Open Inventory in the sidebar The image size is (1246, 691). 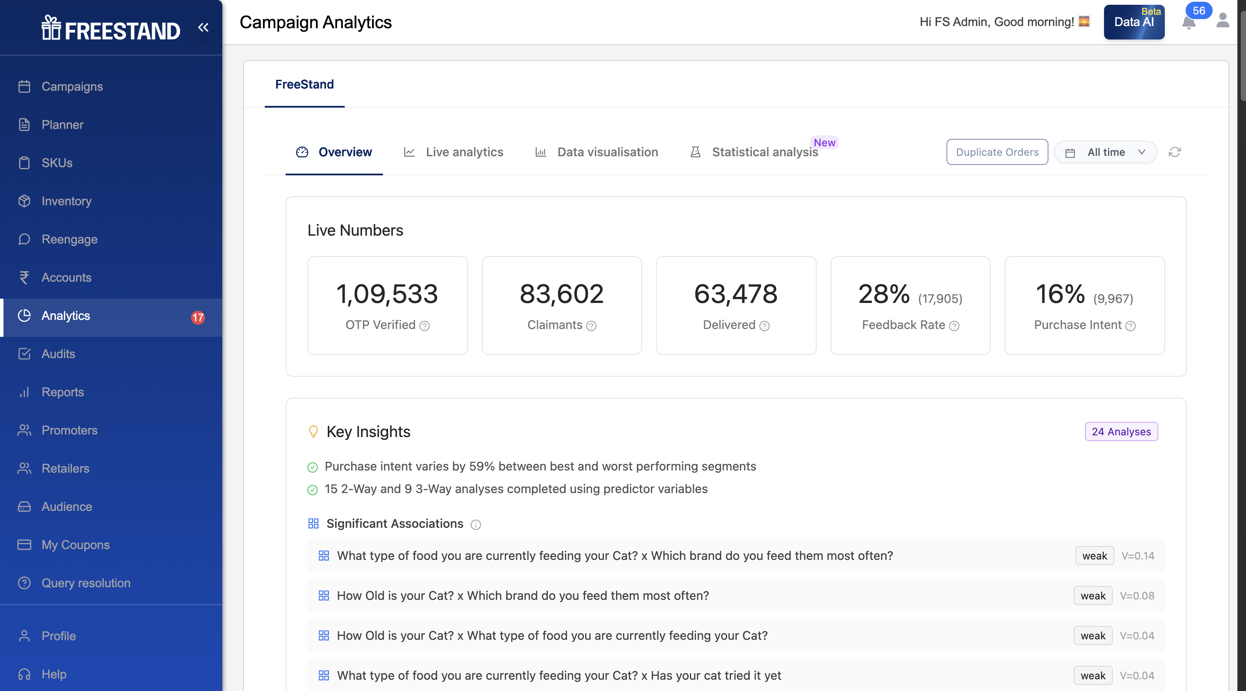(66, 201)
